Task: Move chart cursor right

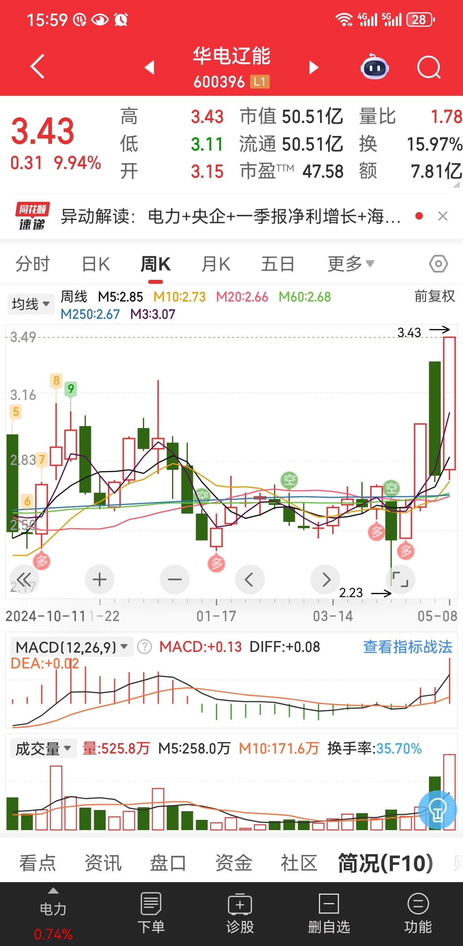Action: [x=325, y=579]
